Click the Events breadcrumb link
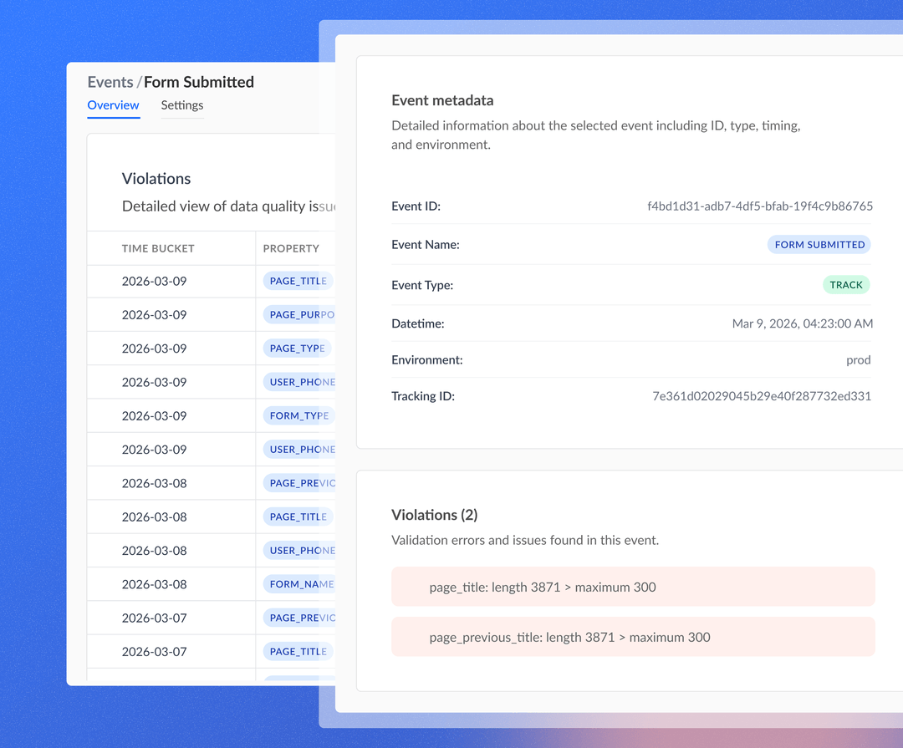 (110, 82)
